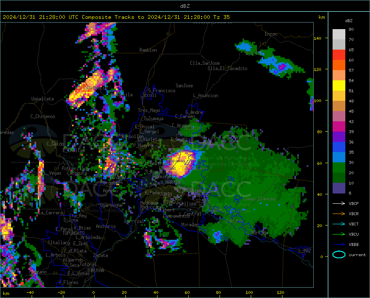This screenshot has width=370, height=298.
Task: Click the 120 km mark on horizontal axis
Action: tap(280, 292)
